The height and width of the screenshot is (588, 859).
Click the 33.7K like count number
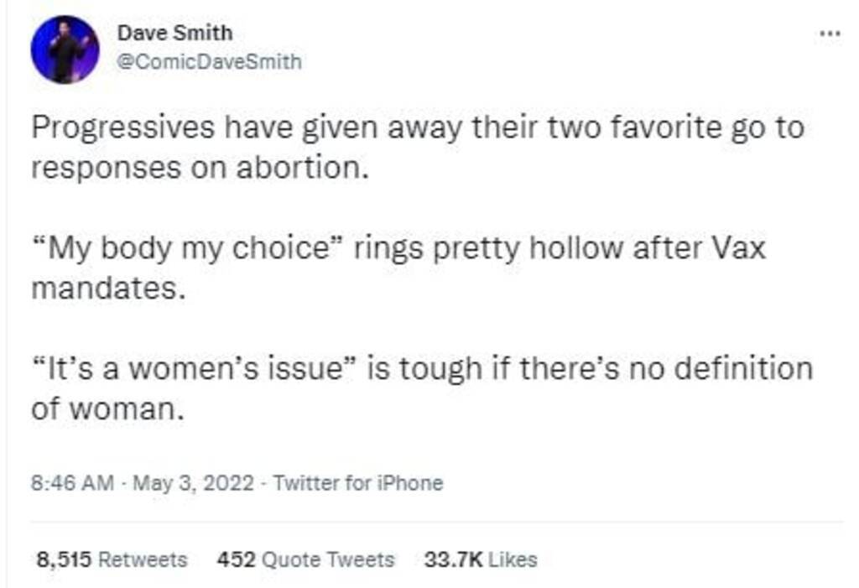coord(453,559)
